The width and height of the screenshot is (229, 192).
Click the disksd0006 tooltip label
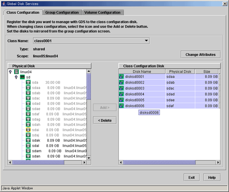(x=149, y=112)
